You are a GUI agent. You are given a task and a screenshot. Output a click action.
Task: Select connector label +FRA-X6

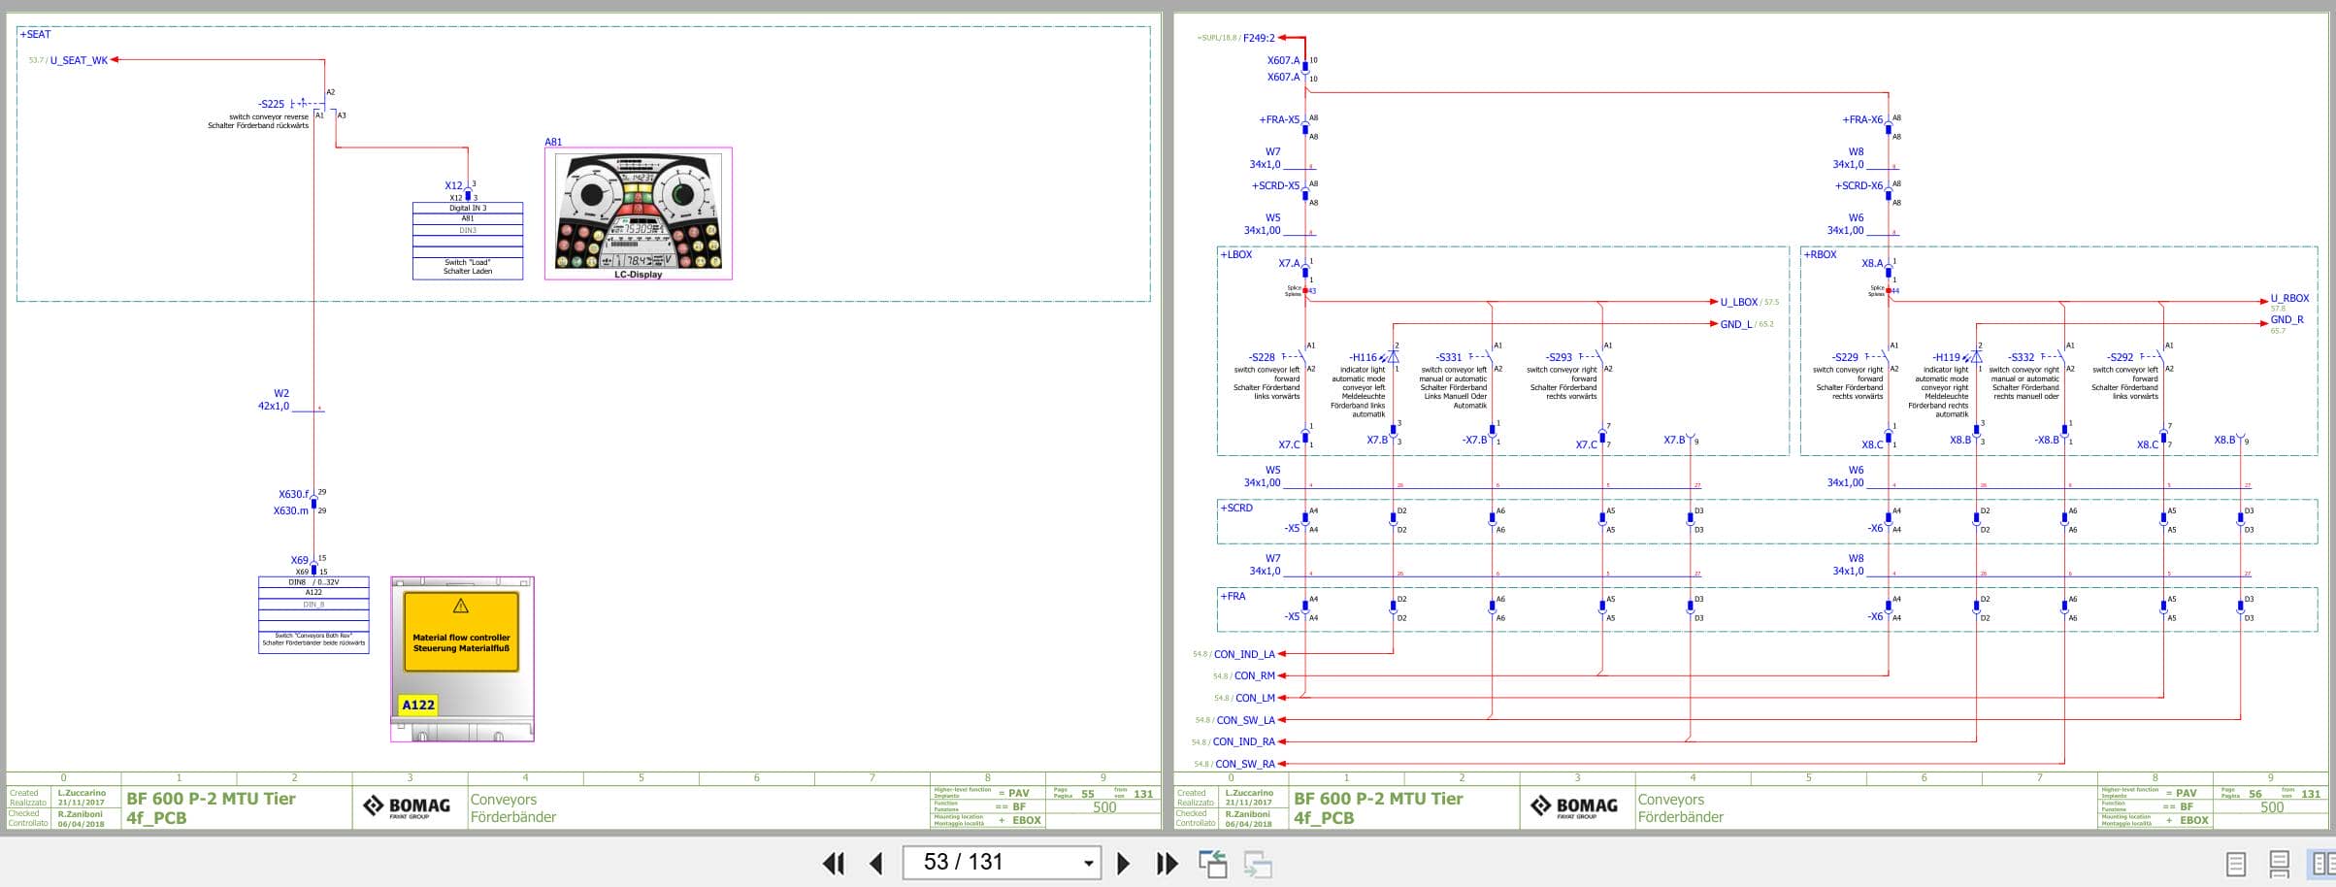1862,120
